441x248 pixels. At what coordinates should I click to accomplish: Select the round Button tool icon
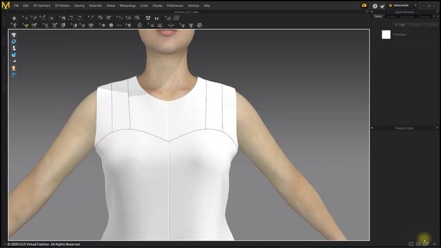click(x=111, y=25)
